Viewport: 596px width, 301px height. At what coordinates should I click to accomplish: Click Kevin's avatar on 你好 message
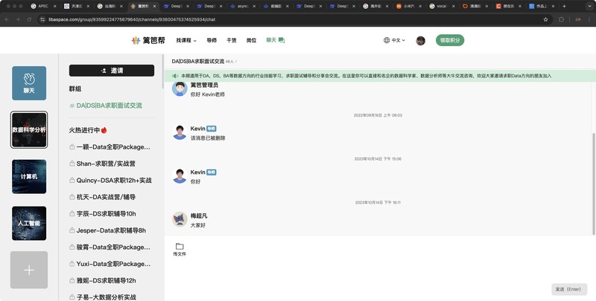pos(180,176)
